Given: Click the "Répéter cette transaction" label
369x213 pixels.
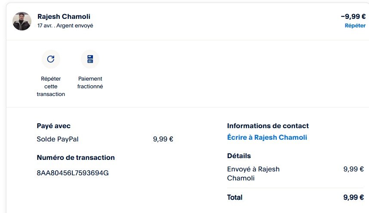Looking at the screenshot, I should 51,86.
